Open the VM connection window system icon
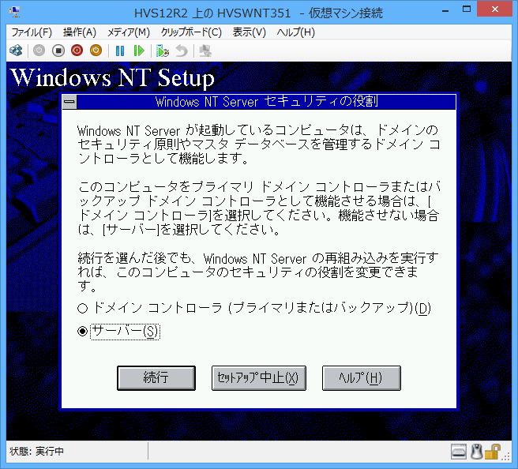Image resolution: width=518 pixels, height=469 pixels. tap(14, 12)
